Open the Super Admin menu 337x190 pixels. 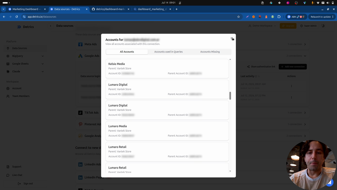click(x=309, y=26)
